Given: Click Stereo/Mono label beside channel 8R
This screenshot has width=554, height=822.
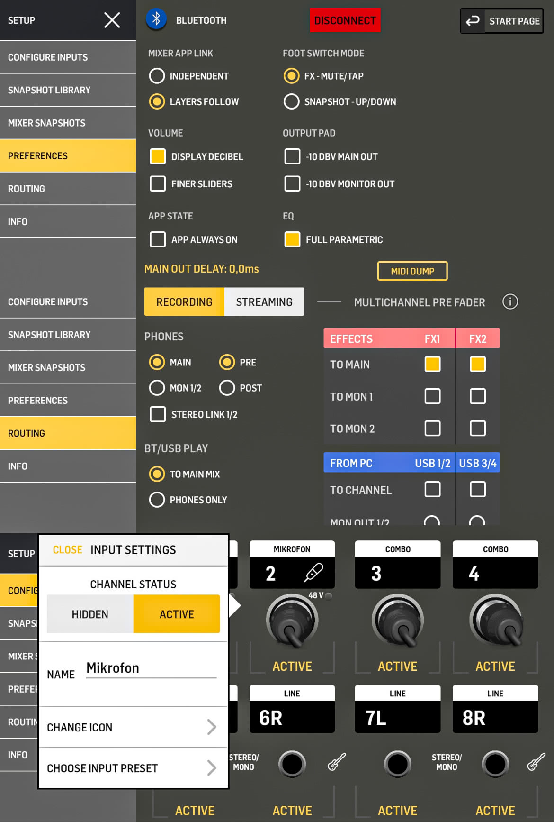Looking at the screenshot, I should (447, 762).
